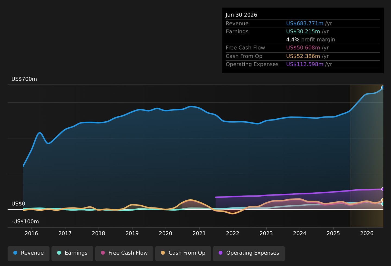
Task: Toggle the Operating Expenses legend button
Action: (x=249, y=254)
